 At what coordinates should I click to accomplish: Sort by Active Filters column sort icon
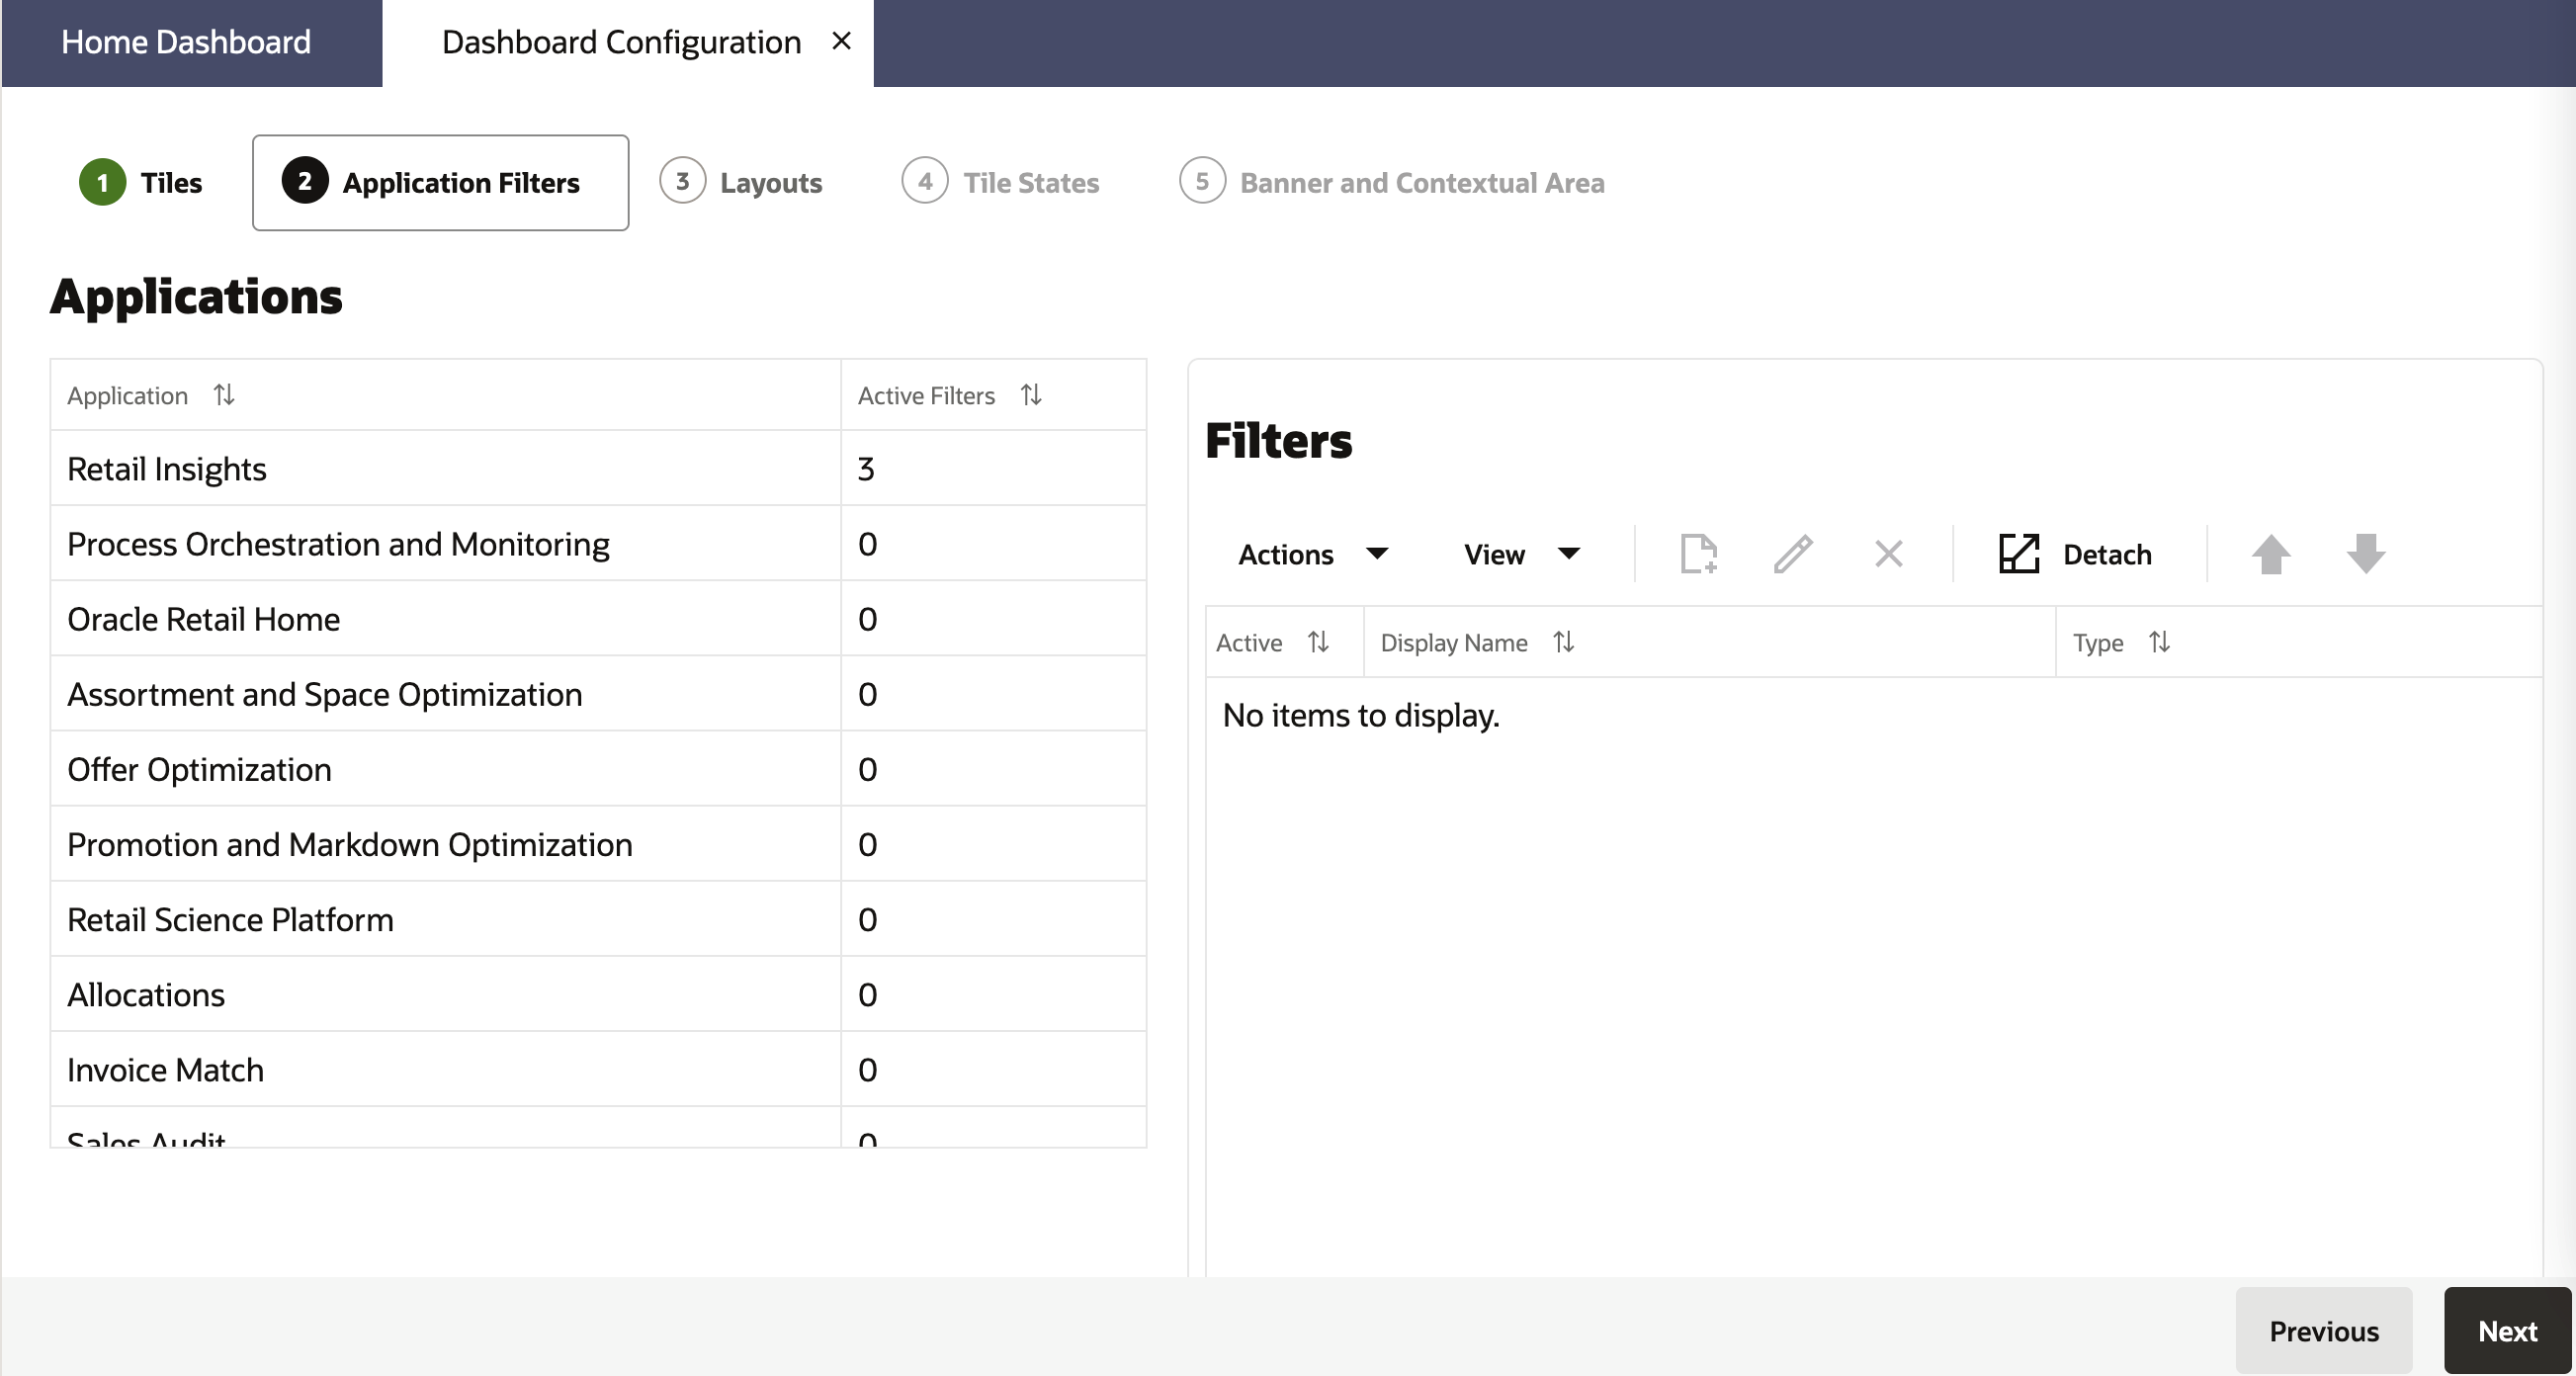click(1031, 395)
